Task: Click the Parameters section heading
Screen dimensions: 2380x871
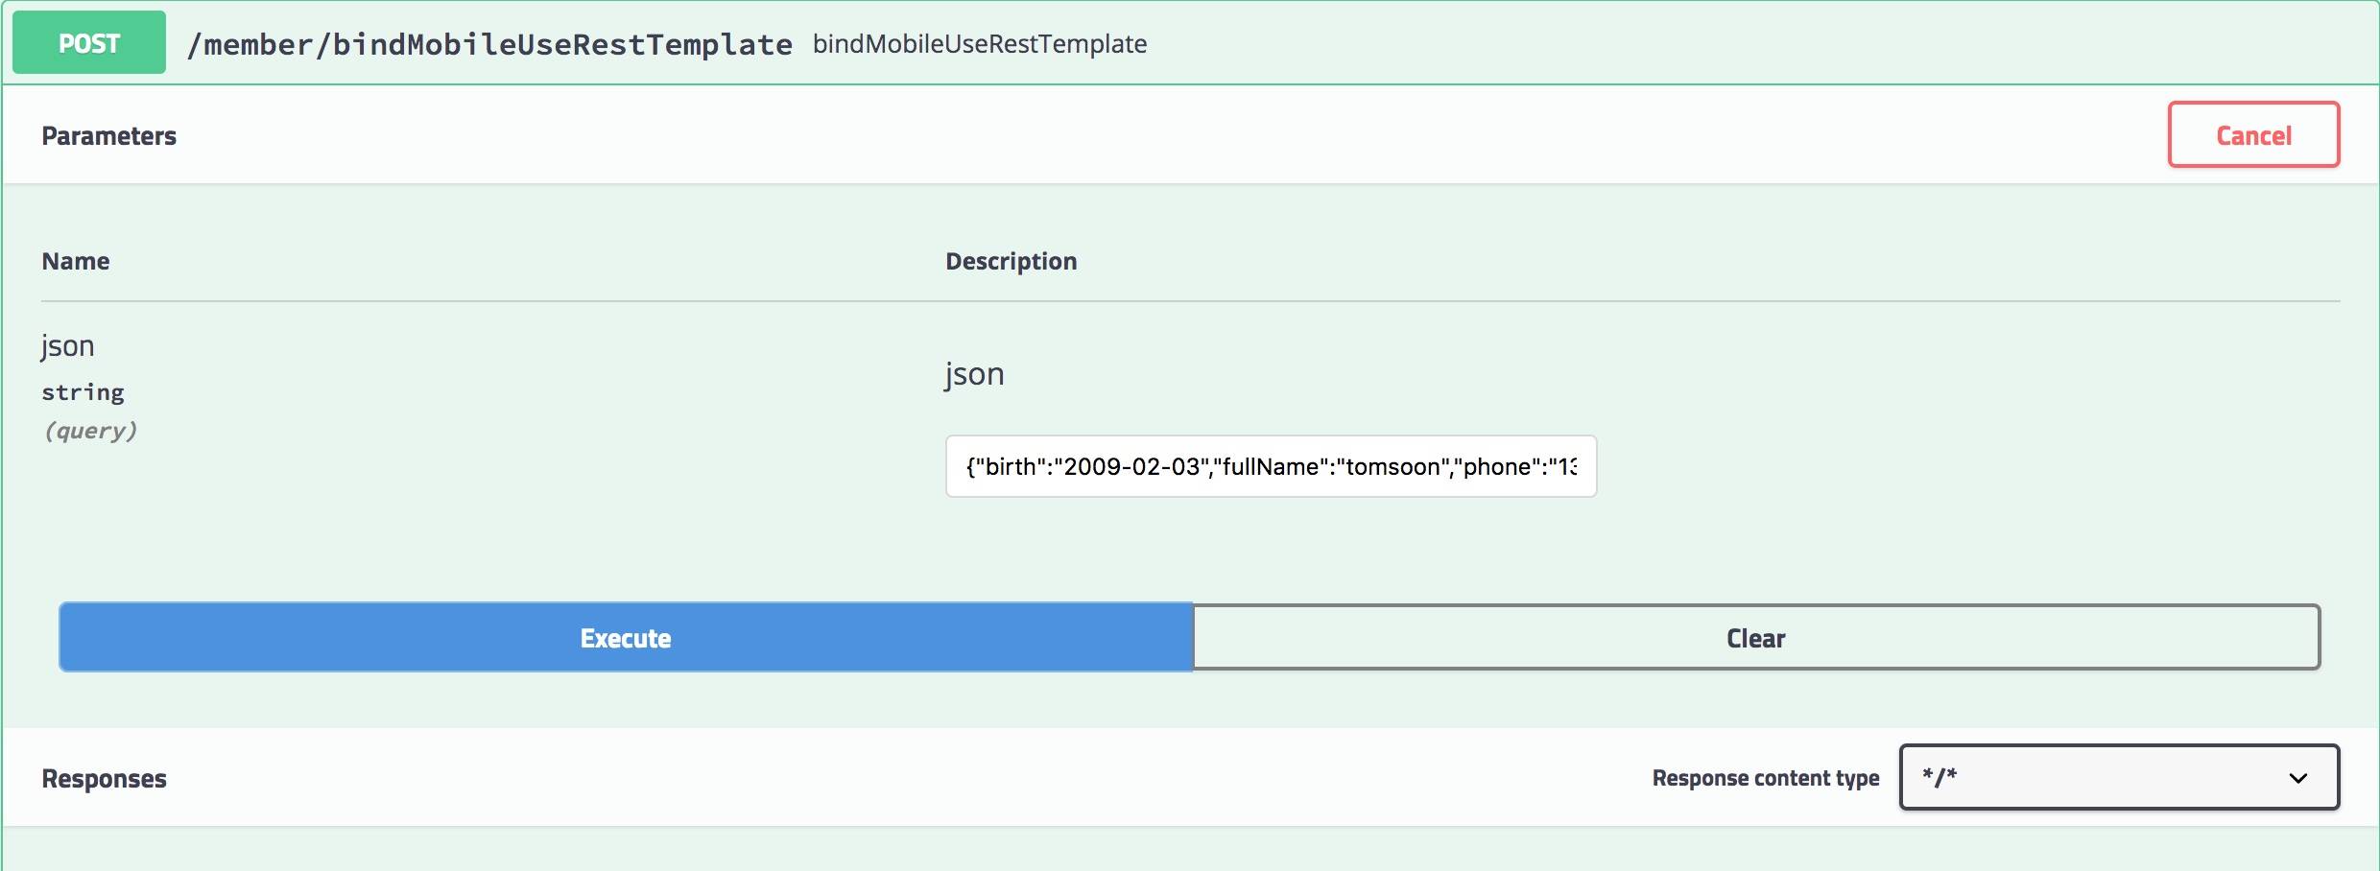Action: 108,136
